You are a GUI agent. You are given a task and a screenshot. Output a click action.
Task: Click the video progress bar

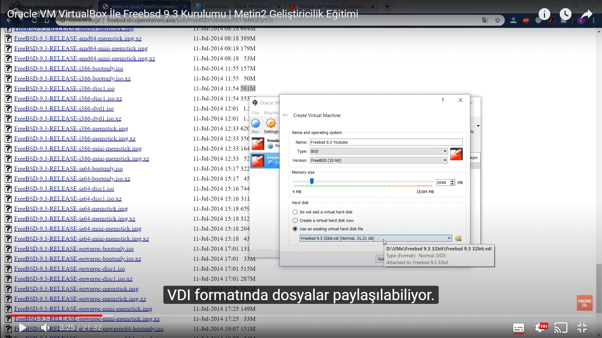tap(301, 315)
